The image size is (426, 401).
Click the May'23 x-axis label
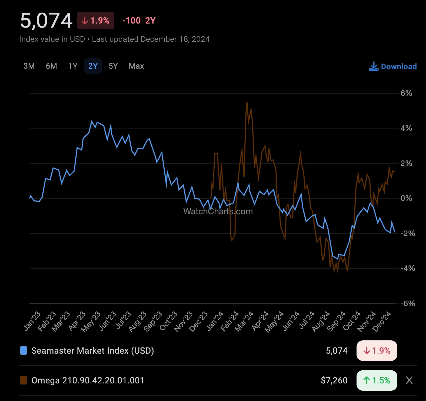tap(91, 321)
